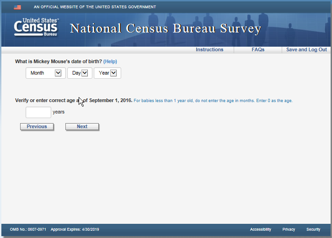Expand the Year dropdown
This screenshot has width=332, height=238.
[x=107, y=73]
